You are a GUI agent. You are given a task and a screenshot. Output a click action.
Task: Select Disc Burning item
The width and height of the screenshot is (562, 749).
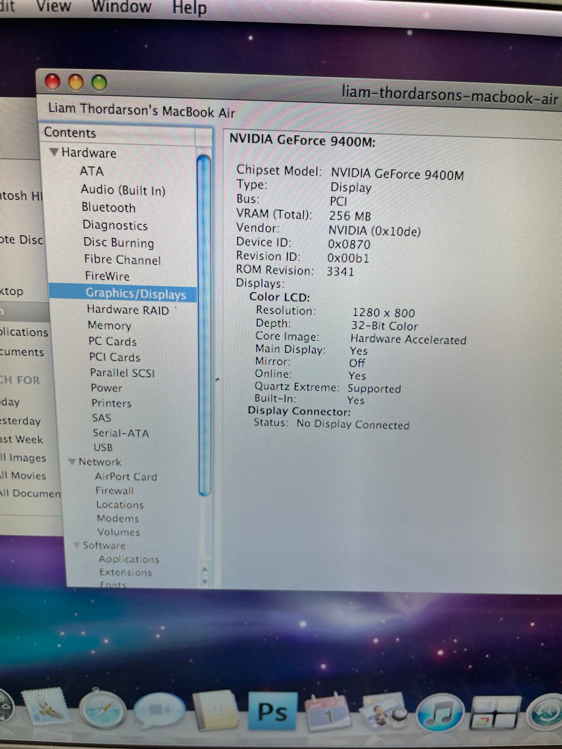pos(118,242)
